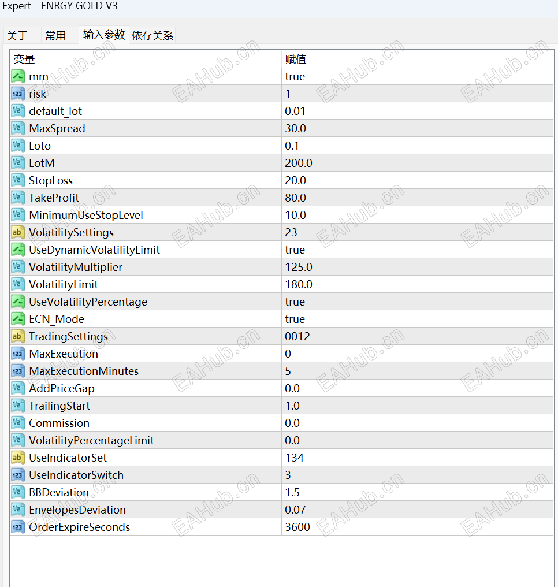Click the string icon beside UseIndicatorSet
The width and height of the screenshot is (558, 587).
[x=17, y=458]
